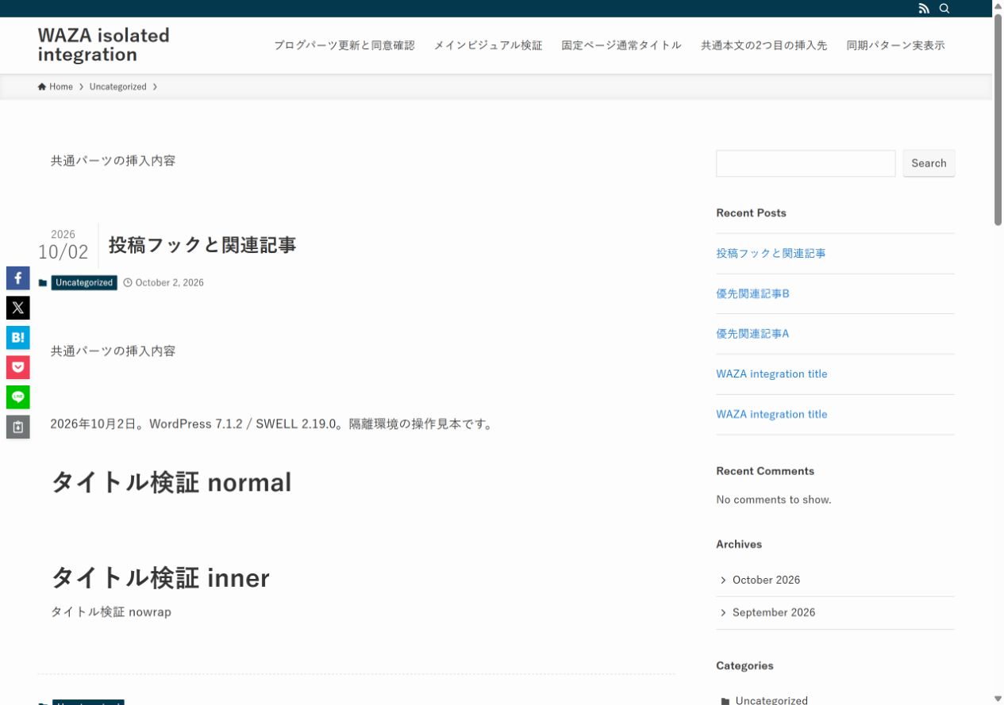Screen dimensions: 1004x705
Task: Open the RSS feed icon
Action: pyautogui.click(x=924, y=9)
